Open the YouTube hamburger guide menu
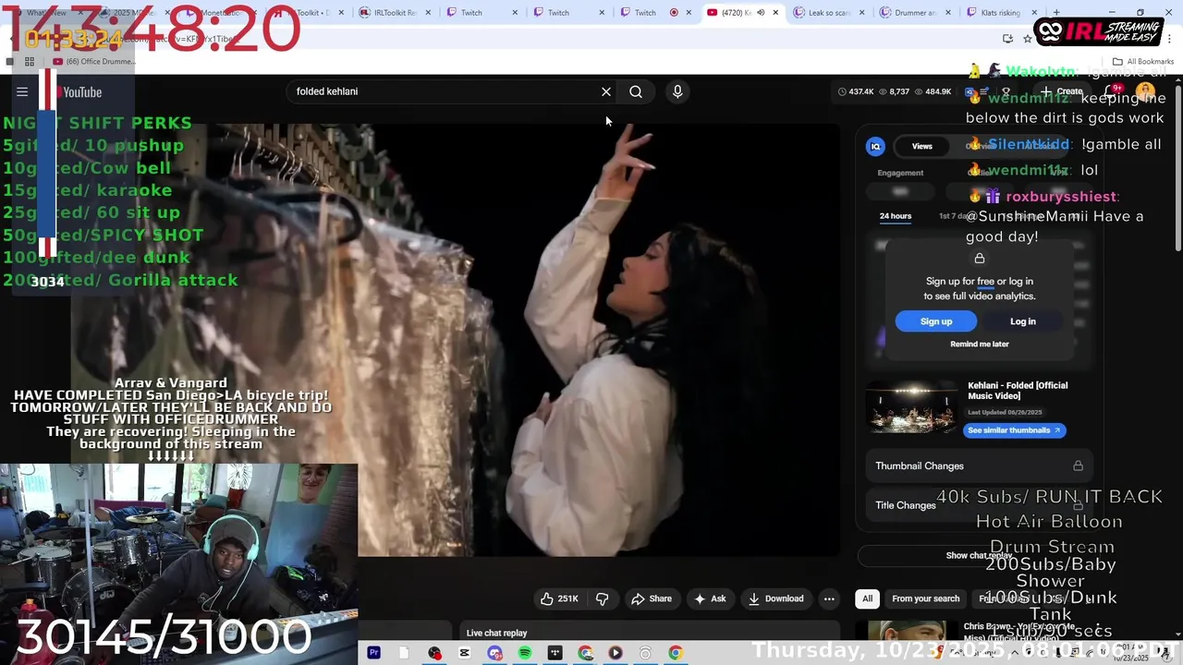This screenshot has height=665, width=1183. pos(22,91)
